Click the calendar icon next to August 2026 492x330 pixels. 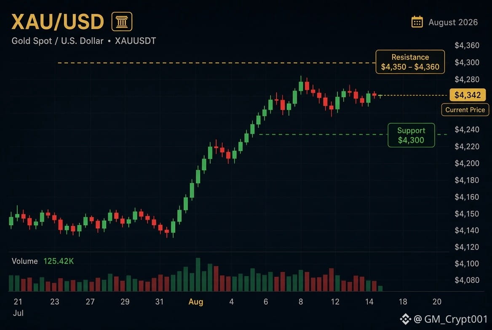(417, 22)
